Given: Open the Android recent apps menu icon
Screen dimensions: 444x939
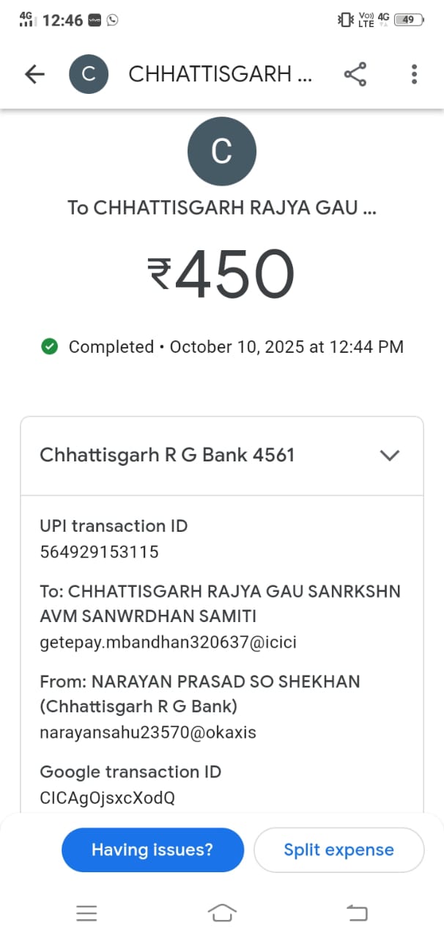Looking at the screenshot, I should pos(86,913).
